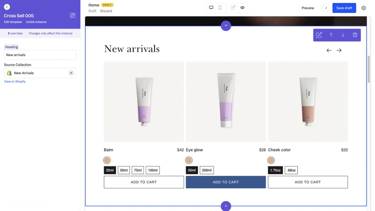Select the 50ml size for Eye glow
The height and width of the screenshot is (211, 375).
(192, 170)
